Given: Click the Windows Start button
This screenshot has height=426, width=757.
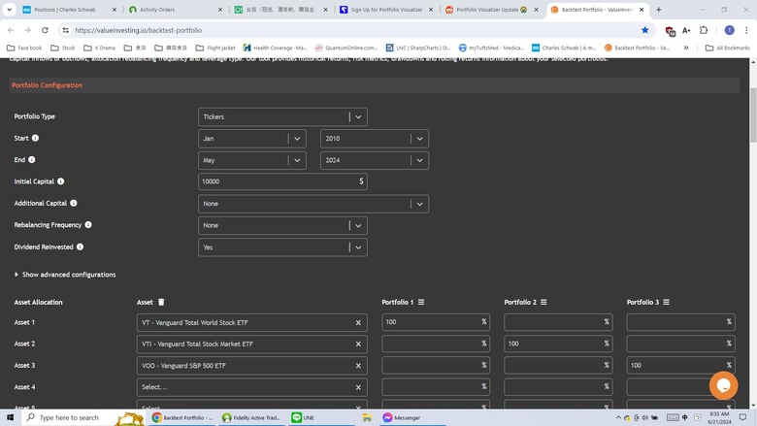Looking at the screenshot, I should [10, 417].
